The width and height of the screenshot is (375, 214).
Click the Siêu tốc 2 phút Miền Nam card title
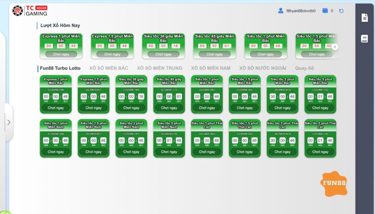[x=131, y=125]
